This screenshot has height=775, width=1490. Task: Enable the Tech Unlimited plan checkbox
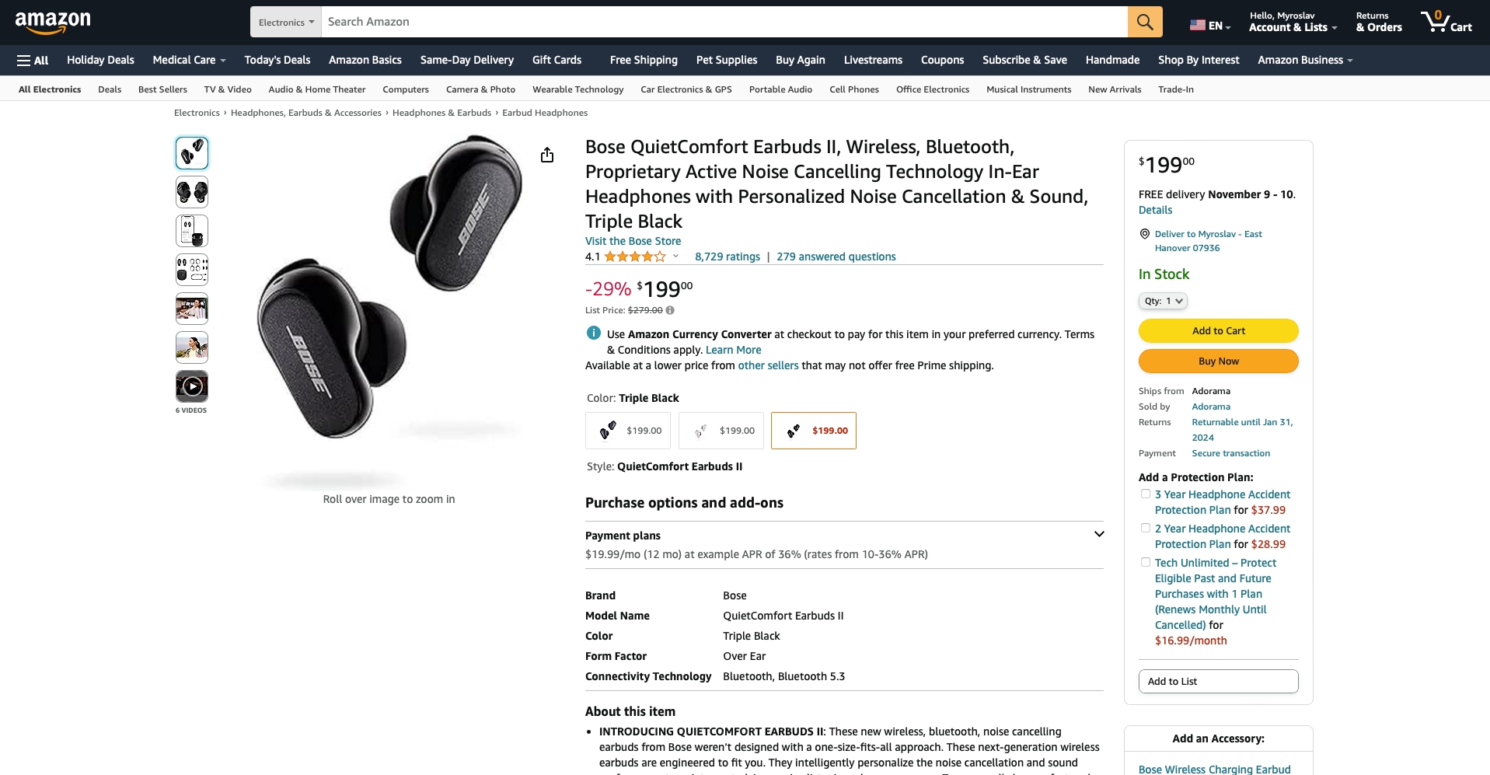pos(1146,562)
